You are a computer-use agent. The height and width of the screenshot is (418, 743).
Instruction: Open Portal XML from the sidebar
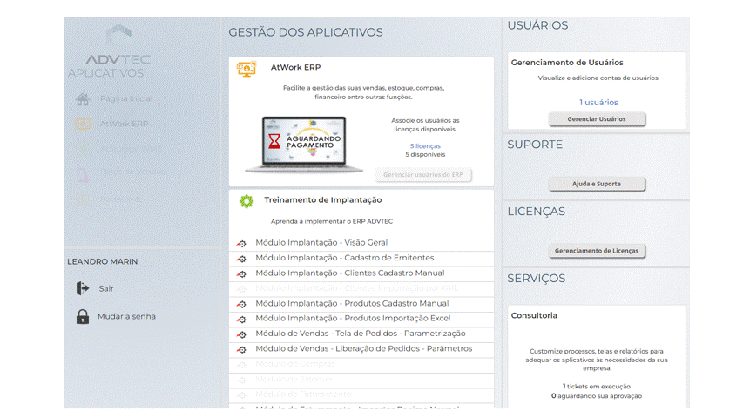(x=121, y=199)
